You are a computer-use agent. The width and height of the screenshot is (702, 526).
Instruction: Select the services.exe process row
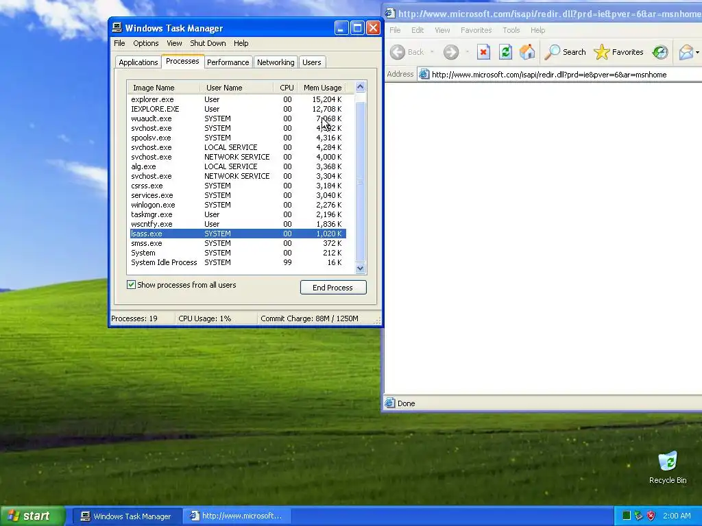pyautogui.click(x=238, y=195)
